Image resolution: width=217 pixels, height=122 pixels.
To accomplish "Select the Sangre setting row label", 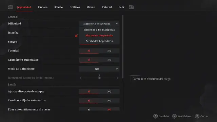I will pos(12,42).
